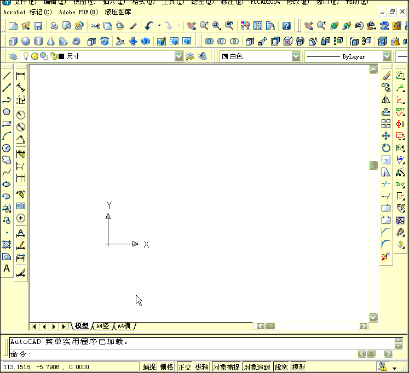Open the Undo history dropdown arrow

(159, 26)
